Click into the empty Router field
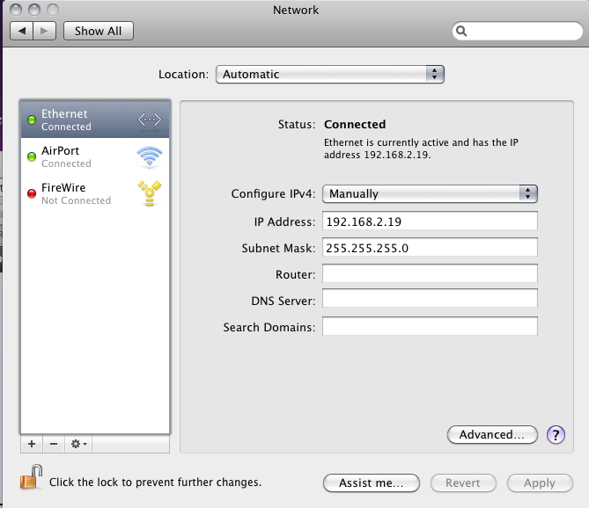This screenshot has height=508, width=589. pos(430,273)
